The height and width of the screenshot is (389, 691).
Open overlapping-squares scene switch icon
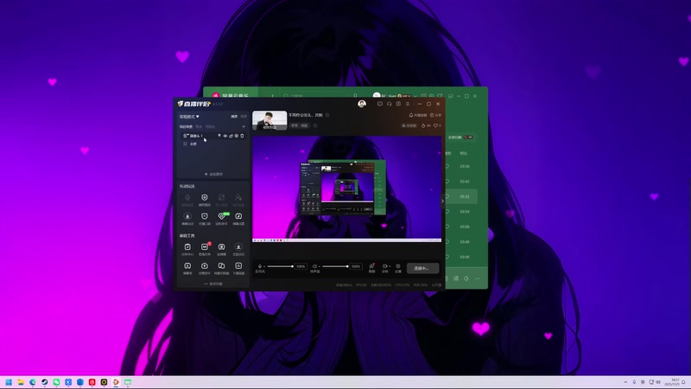click(222, 268)
